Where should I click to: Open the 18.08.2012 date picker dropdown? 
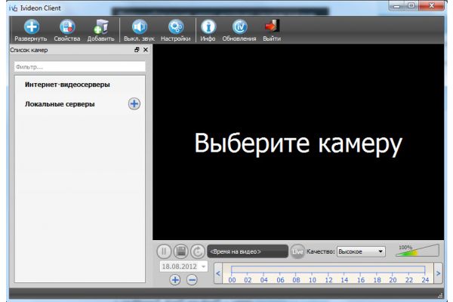coord(203,267)
